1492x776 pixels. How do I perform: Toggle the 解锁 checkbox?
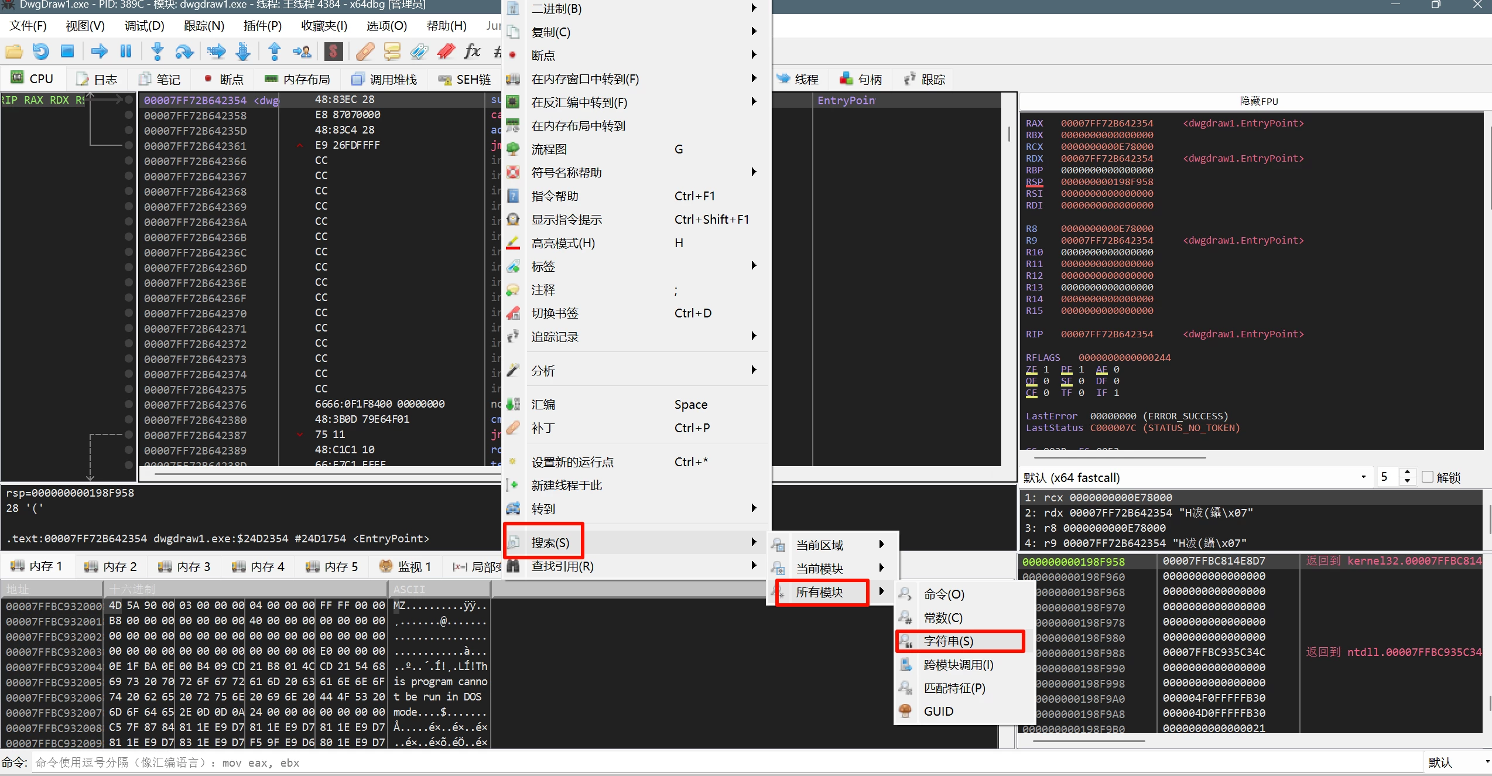(1428, 477)
